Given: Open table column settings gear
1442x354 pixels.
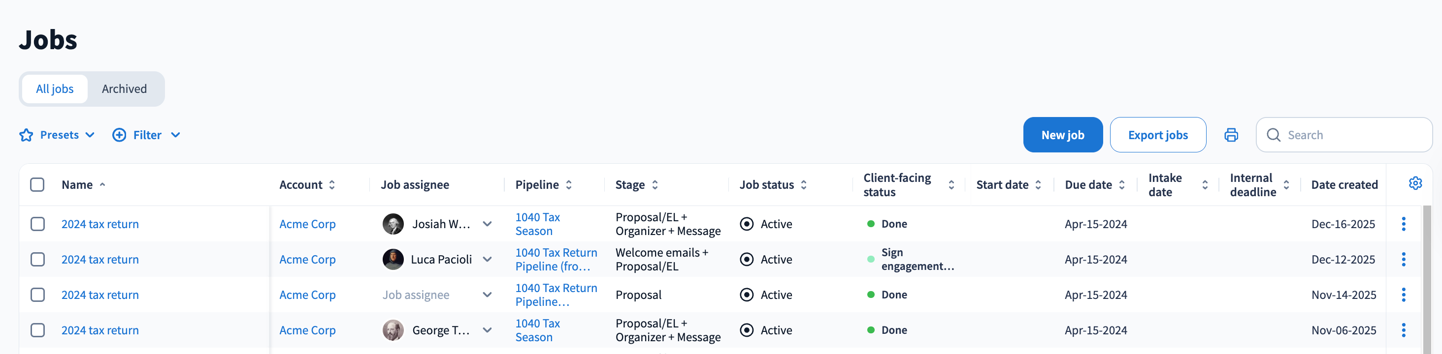Looking at the screenshot, I should [1414, 183].
